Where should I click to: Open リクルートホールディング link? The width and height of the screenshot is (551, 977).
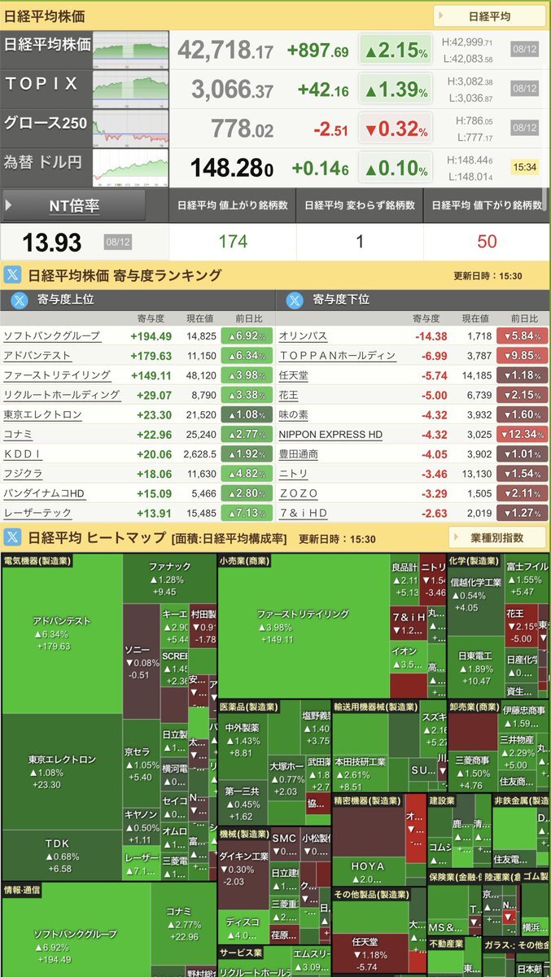point(62,395)
